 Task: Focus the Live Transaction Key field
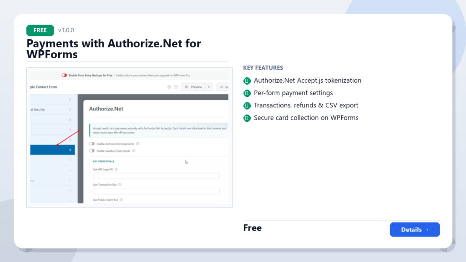coord(156,191)
